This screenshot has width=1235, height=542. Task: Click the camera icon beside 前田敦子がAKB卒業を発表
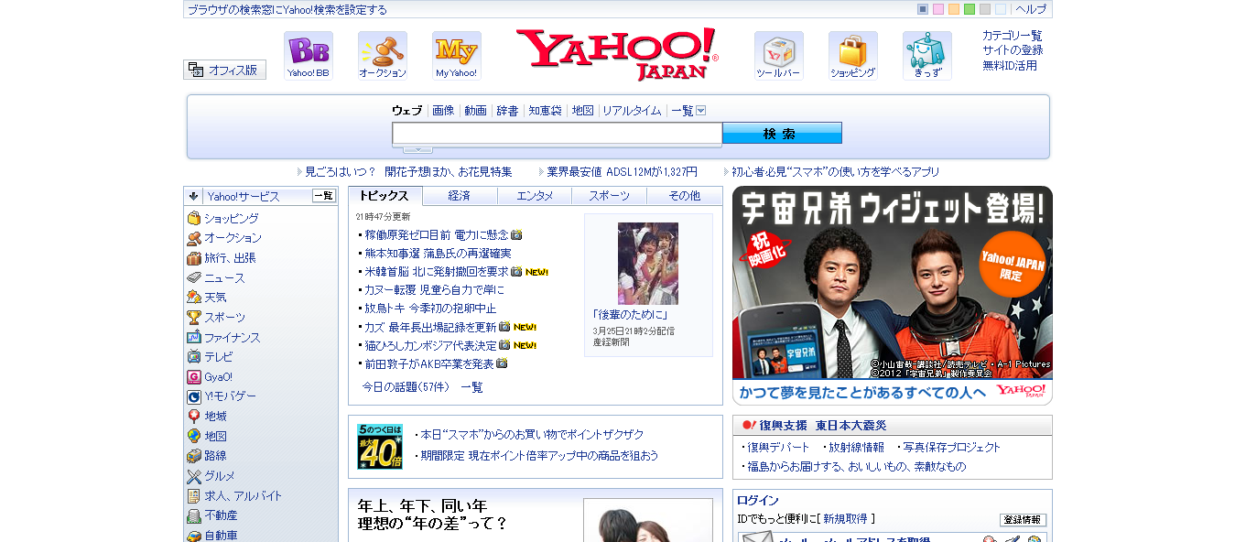(502, 363)
